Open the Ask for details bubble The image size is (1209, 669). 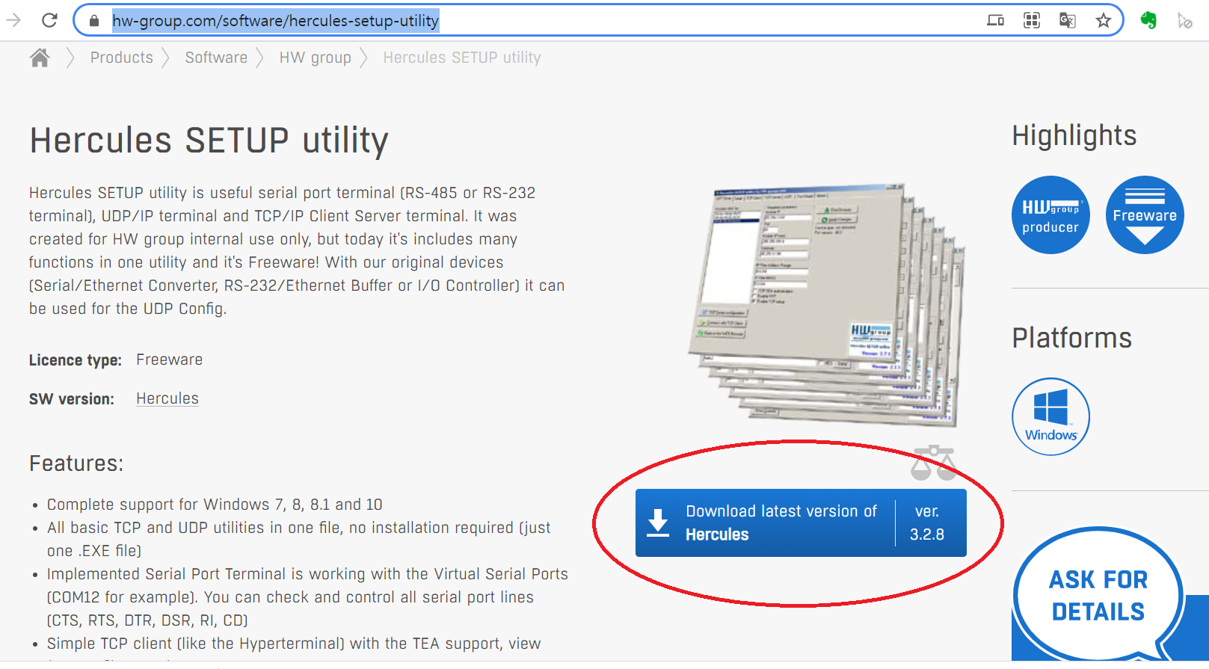[x=1098, y=596]
